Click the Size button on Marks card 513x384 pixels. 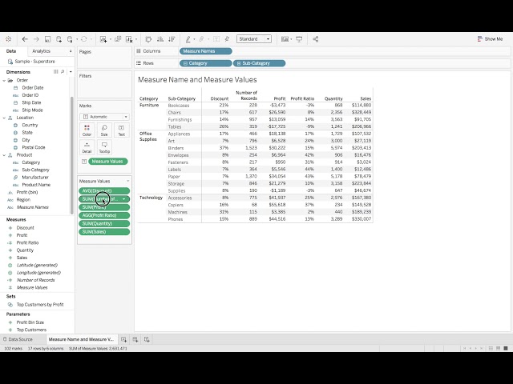pos(104,130)
